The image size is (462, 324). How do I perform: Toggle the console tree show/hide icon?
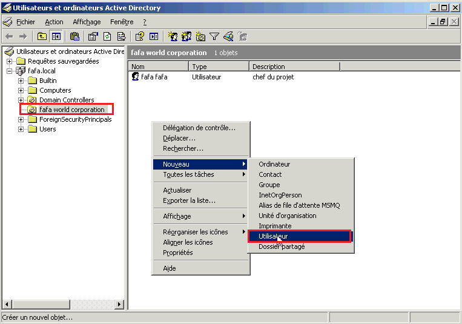click(56, 36)
